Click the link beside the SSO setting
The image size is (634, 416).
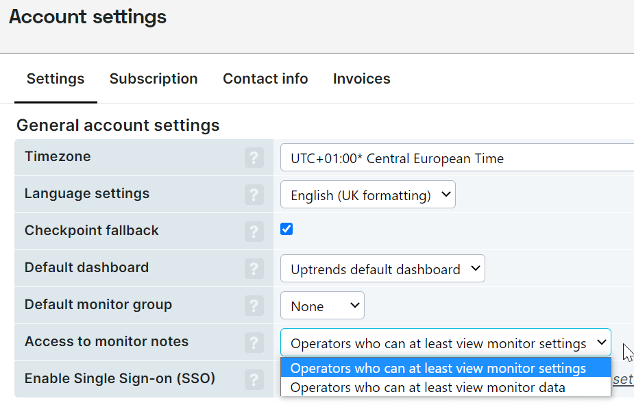click(622, 379)
